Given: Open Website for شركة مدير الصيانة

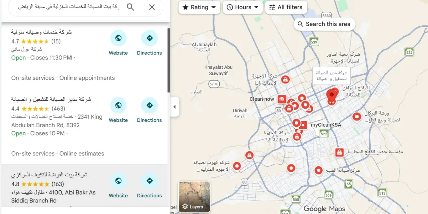Looking at the screenshot, I should (x=118, y=110).
